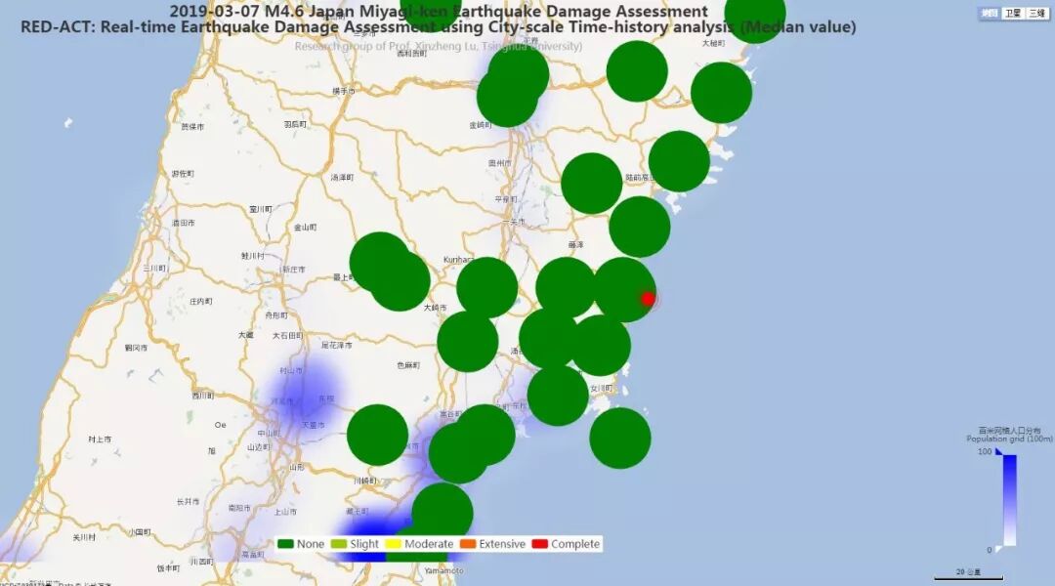Screen dimensions: 1055x586
Task: Toggle the Moderate damage legend entry
Action: (x=420, y=544)
